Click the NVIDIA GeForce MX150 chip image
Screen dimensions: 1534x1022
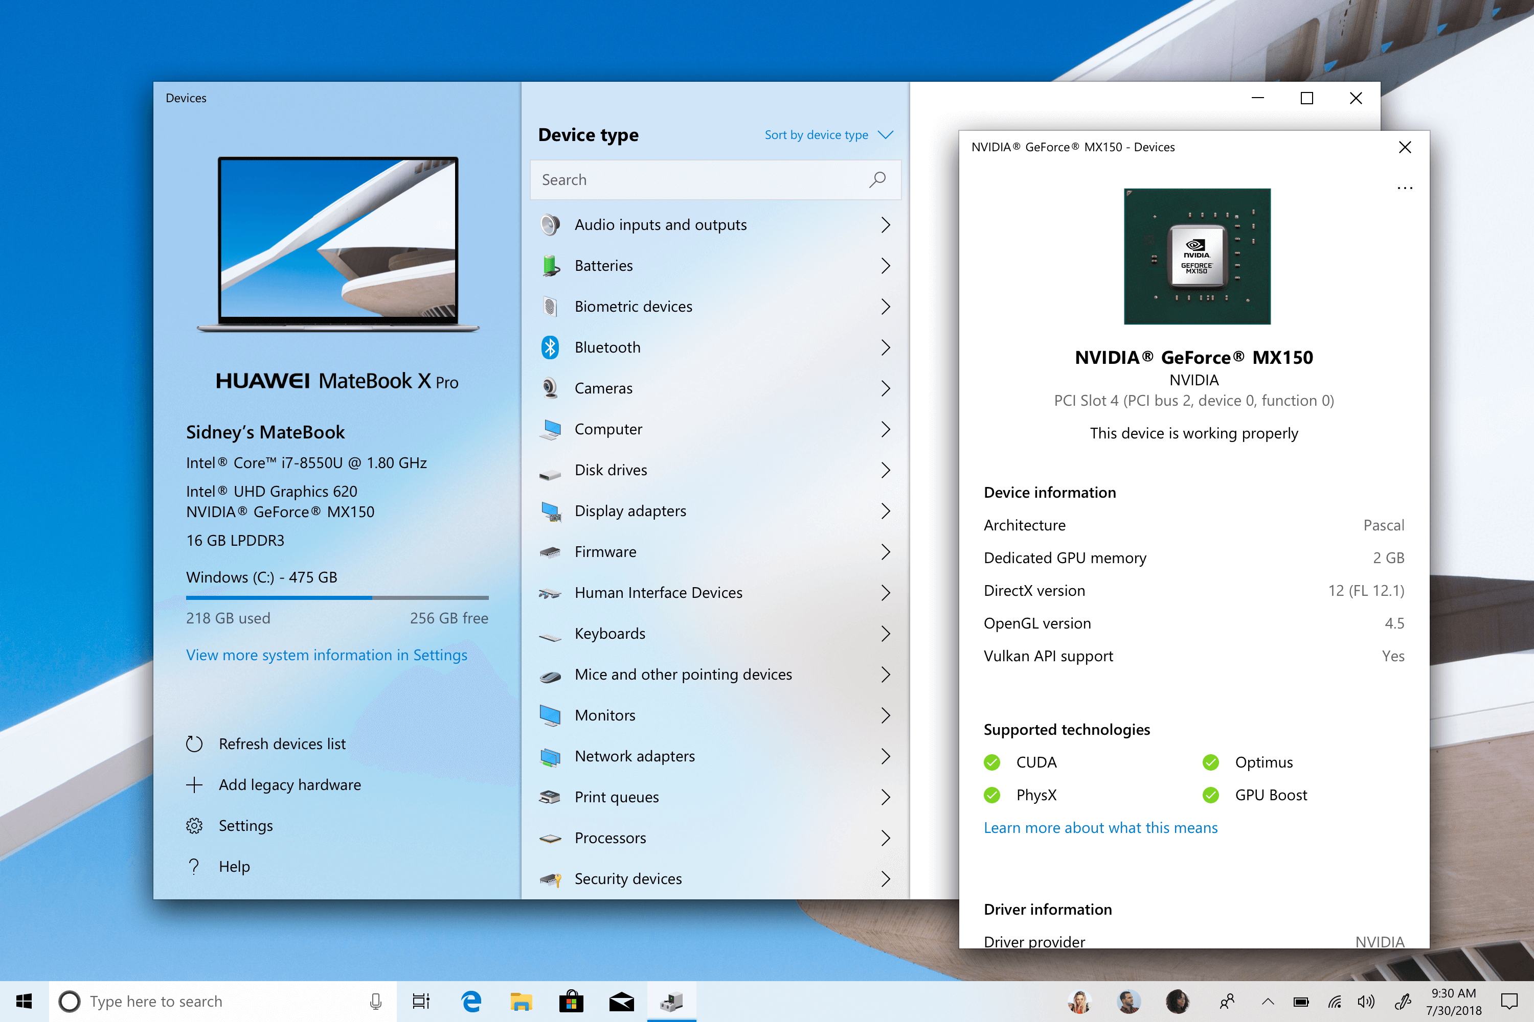point(1197,256)
